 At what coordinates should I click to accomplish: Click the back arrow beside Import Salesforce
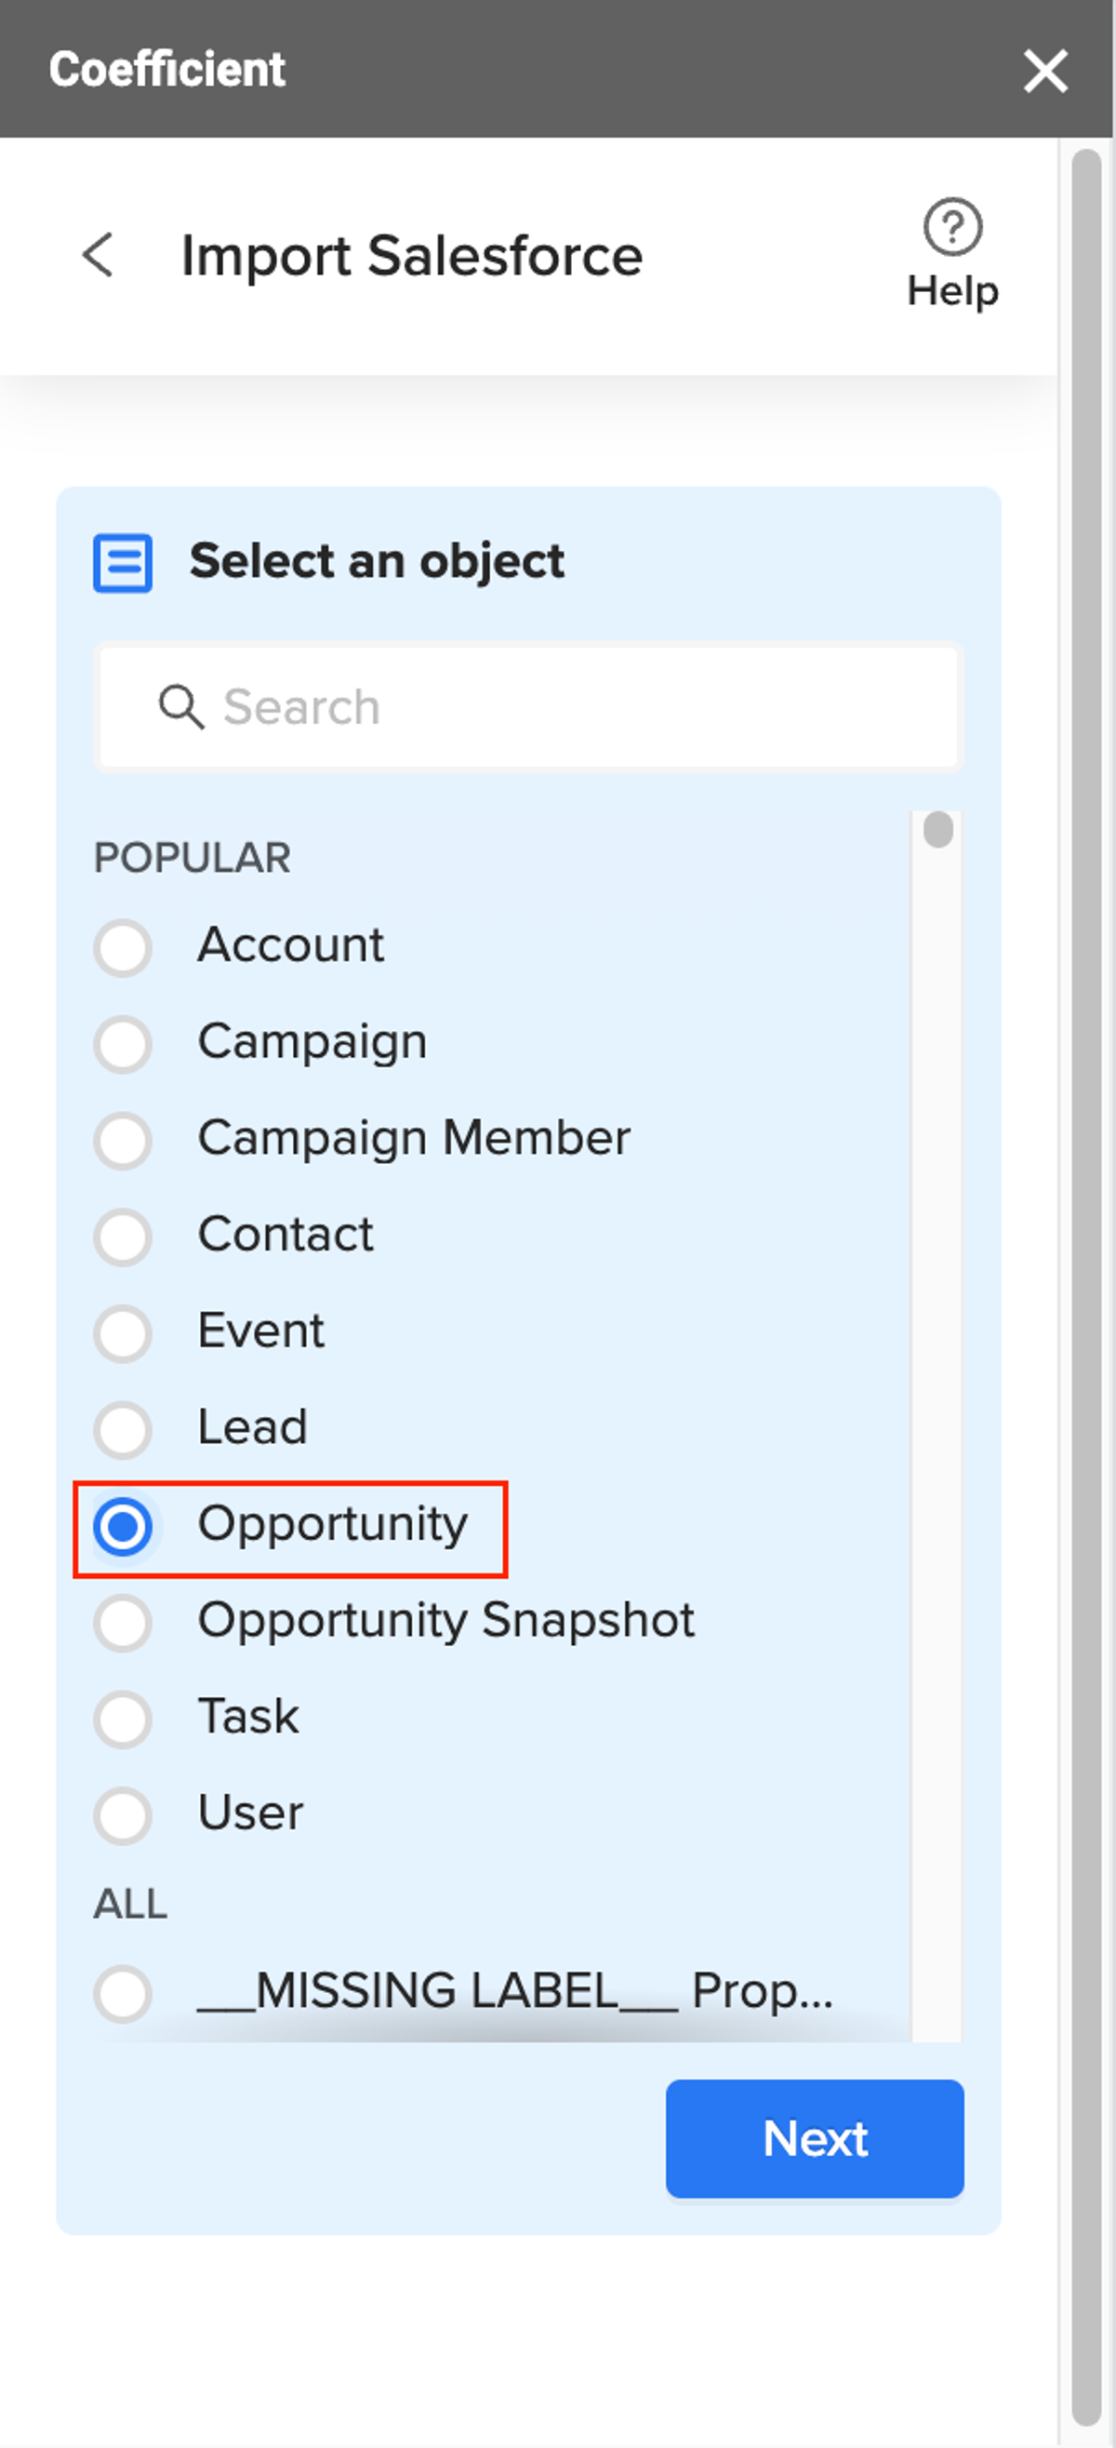point(98,255)
